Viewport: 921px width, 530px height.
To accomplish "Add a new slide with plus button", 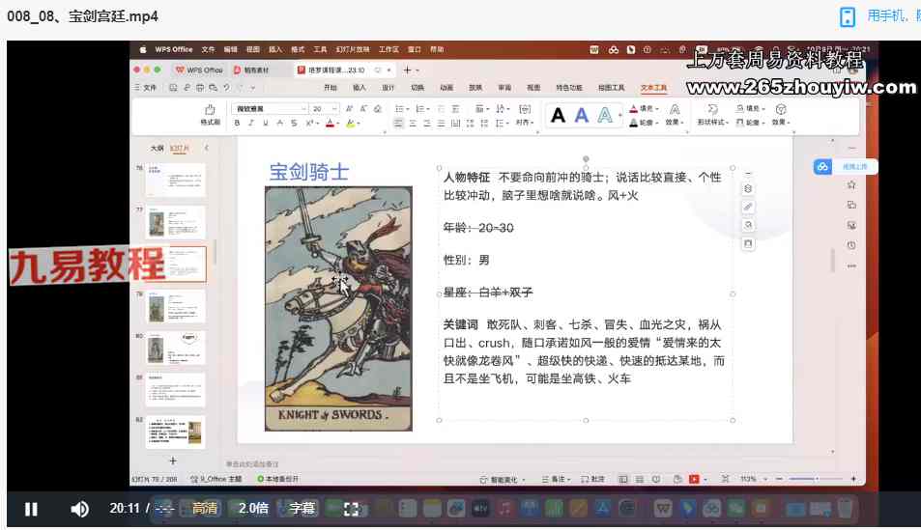I will point(173,460).
